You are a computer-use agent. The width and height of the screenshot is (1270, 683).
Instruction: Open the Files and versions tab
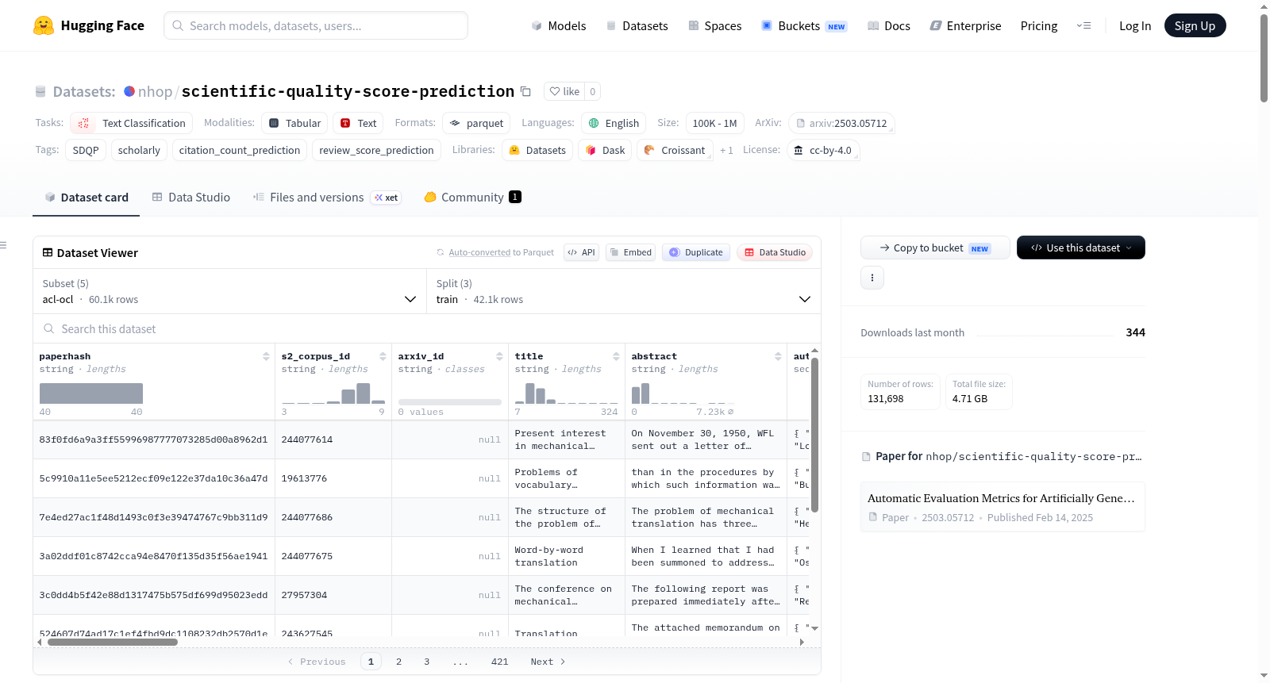[326, 198]
